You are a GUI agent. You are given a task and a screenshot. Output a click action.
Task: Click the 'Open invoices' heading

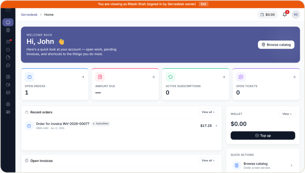tap(41, 160)
